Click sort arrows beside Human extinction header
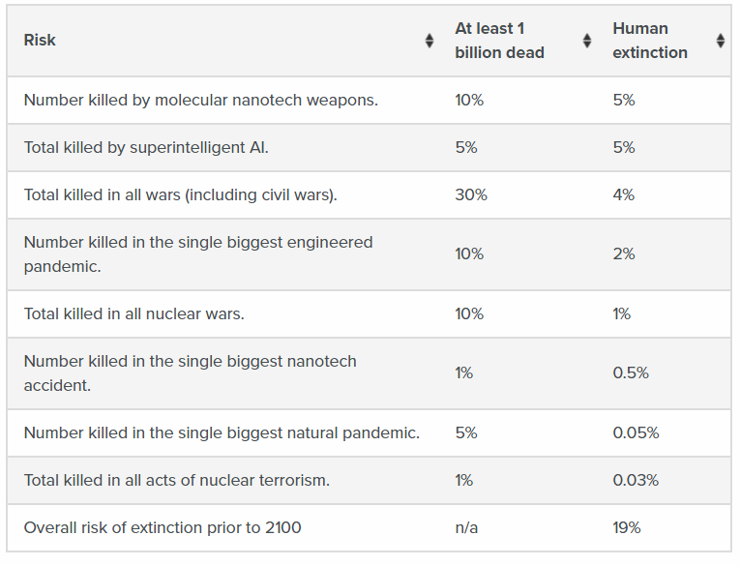 (x=721, y=41)
